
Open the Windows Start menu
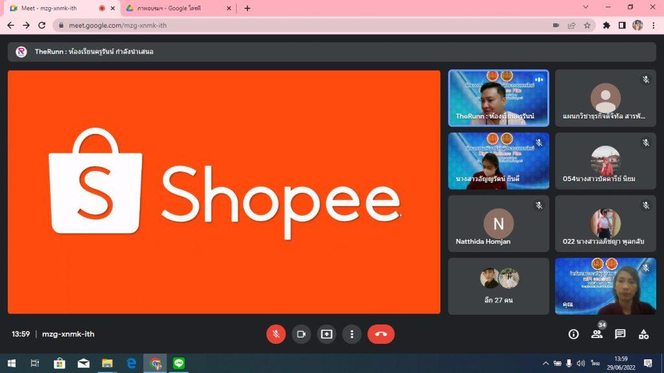(12, 363)
